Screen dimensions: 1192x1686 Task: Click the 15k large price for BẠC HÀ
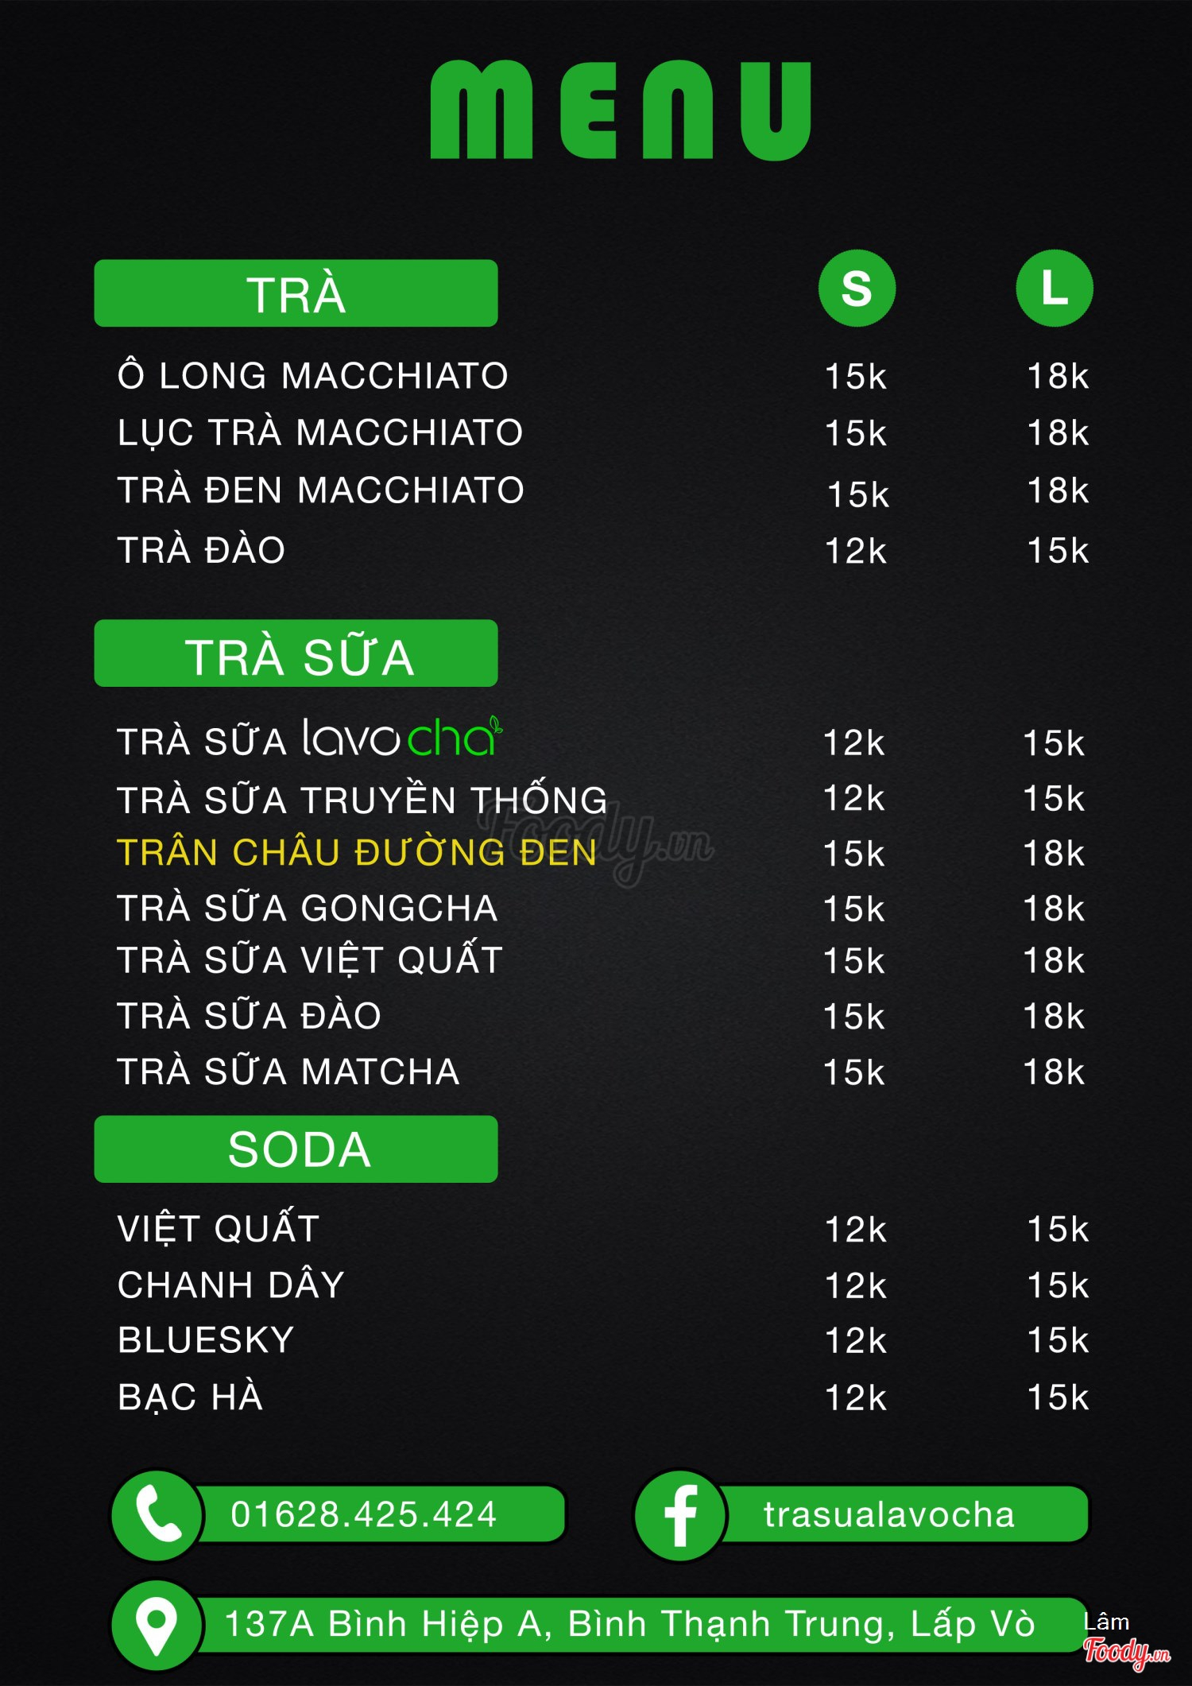(x=1057, y=1397)
